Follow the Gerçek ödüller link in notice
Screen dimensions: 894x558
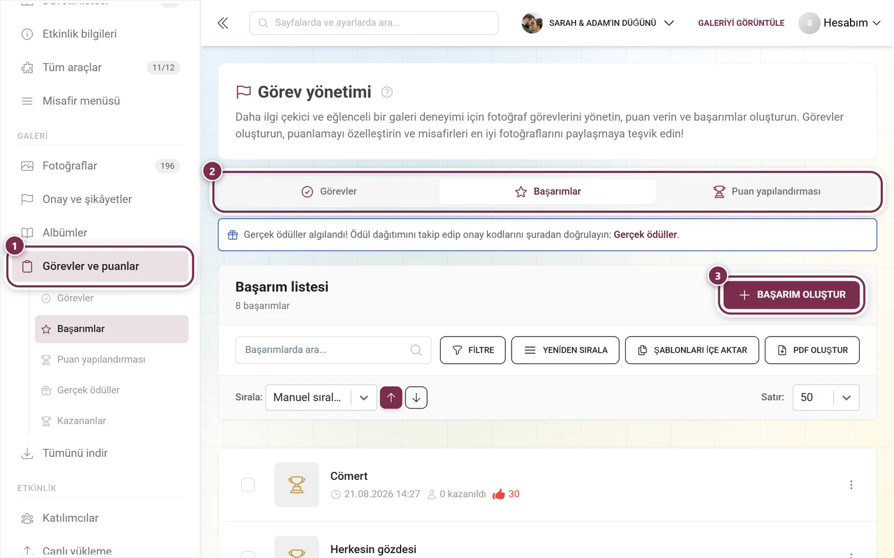click(645, 235)
